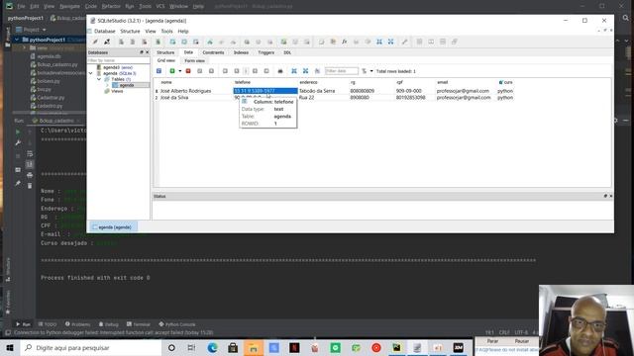Click the print icon in PyCharm Run panel

click(30, 175)
